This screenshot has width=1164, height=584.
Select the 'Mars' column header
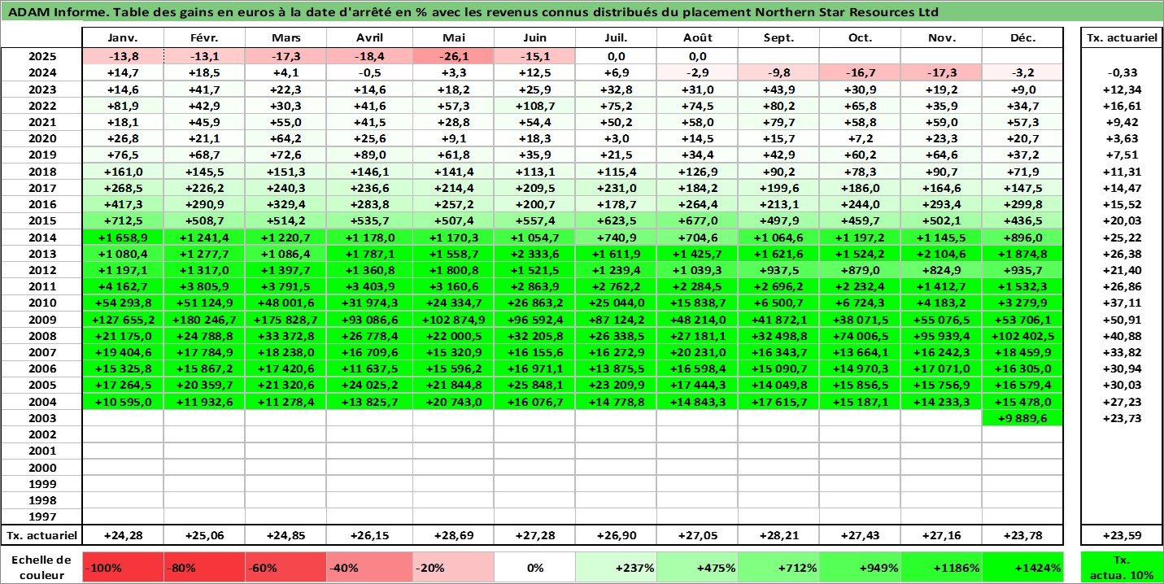pos(286,38)
